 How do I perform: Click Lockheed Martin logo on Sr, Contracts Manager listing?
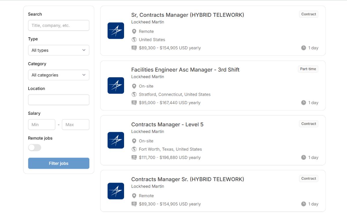(116, 31)
